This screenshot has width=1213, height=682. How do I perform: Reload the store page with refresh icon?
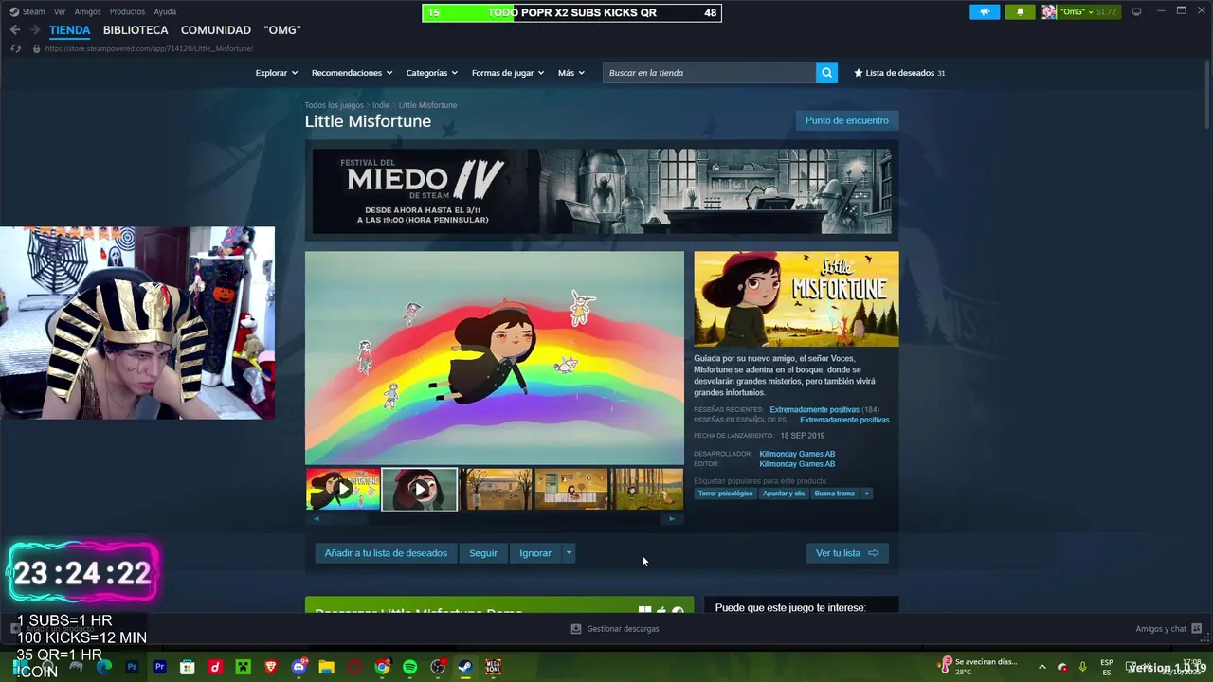coord(16,48)
